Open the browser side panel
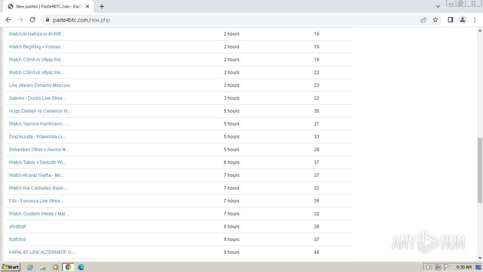483x272 pixels. coord(450,20)
